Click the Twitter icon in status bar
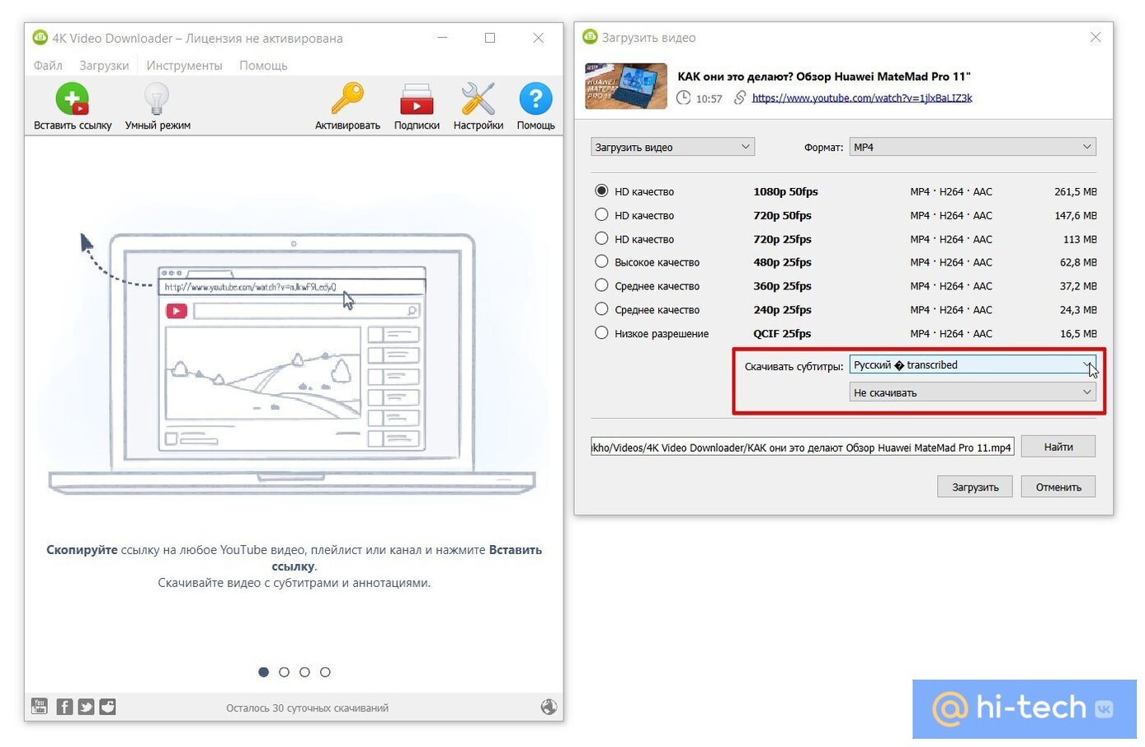 coord(86,707)
